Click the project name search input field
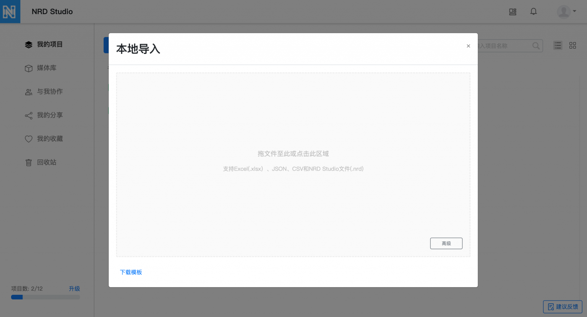This screenshot has height=317, width=587. pos(508,46)
